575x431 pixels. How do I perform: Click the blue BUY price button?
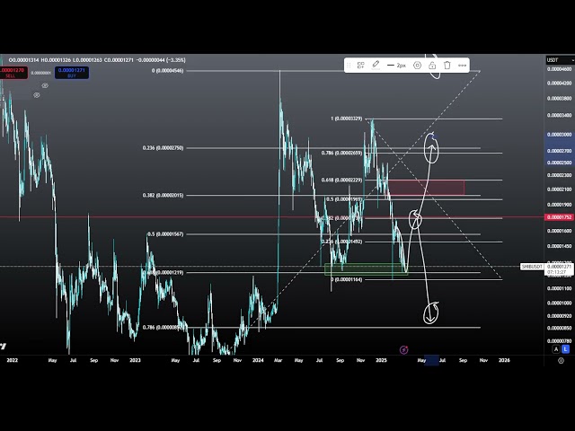click(70, 72)
